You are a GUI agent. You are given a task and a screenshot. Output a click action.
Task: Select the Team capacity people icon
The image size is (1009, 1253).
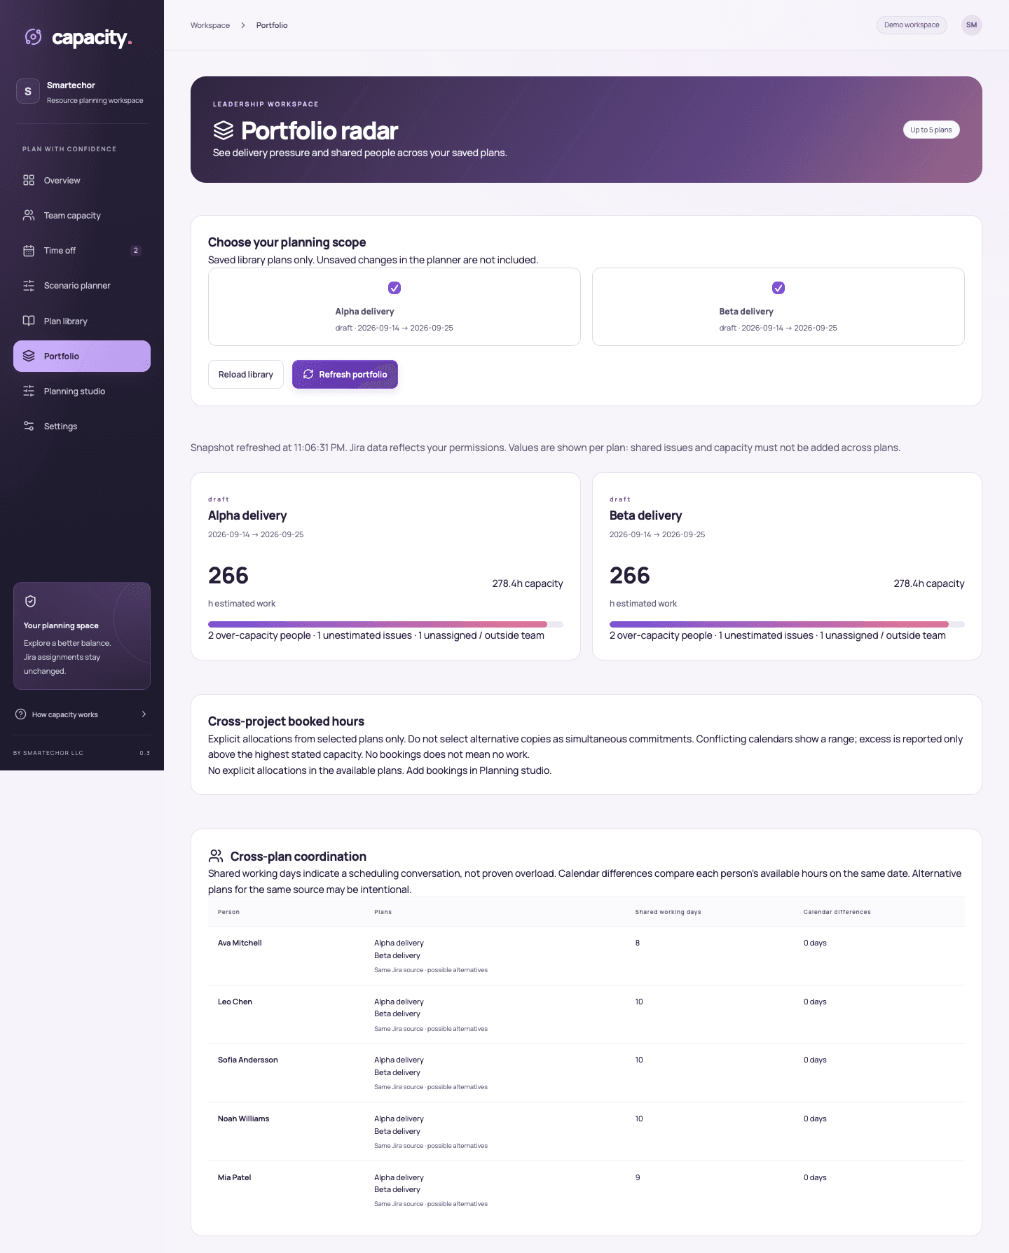tap(29, 215)
